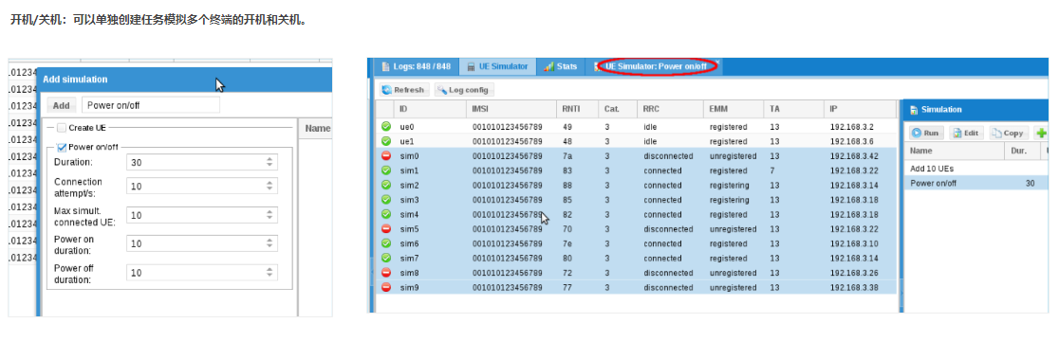Click the green status icon for ue1
The image size is (1059, 359).
pyautogui.click(x=386, y=141)
